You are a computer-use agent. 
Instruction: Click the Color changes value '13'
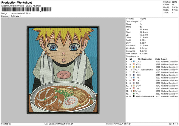tap(141, 21)
